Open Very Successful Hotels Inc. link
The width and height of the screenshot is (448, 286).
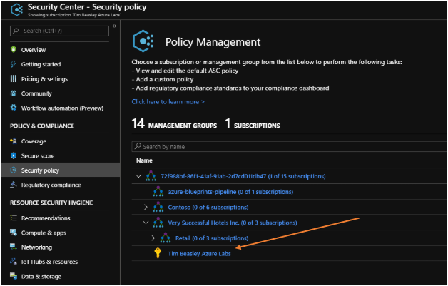pyautogui.click(x=233, y=223)
